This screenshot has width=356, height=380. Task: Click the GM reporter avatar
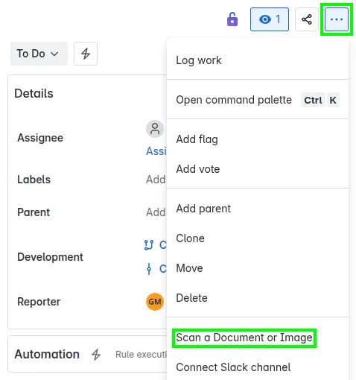coord(155,302)
